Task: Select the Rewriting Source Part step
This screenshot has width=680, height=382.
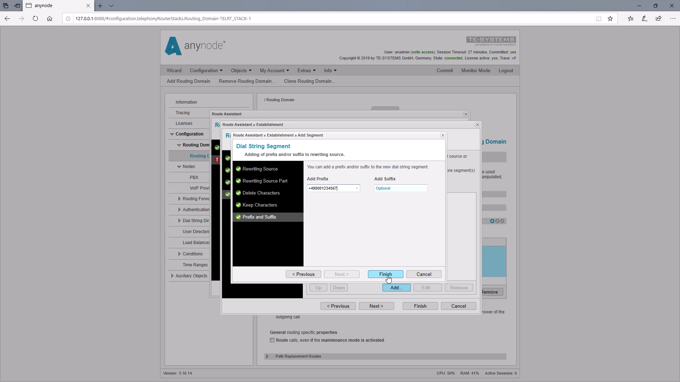Action: pyautogui.click(x=265, y=181)
